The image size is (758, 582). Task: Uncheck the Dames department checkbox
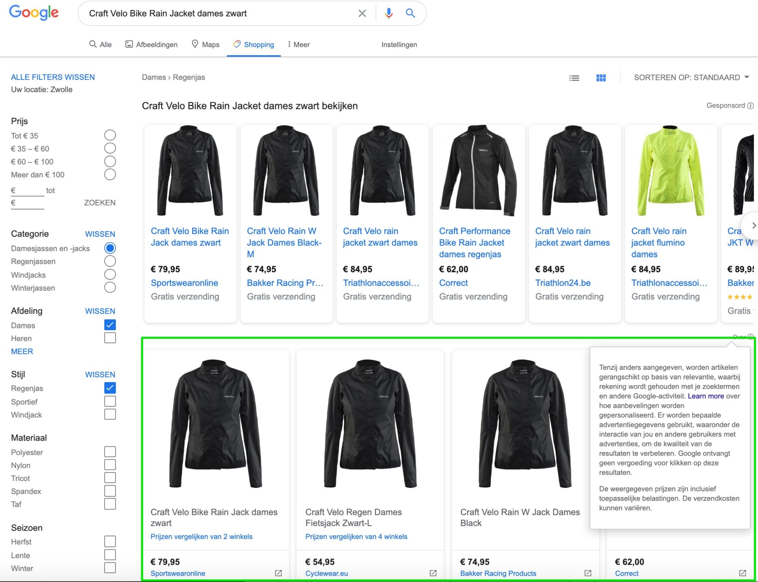point(110,325)
